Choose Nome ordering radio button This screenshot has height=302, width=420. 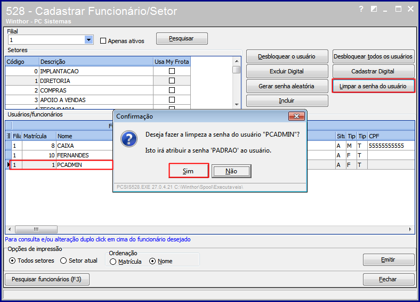pyautogui.click(x=152, y=261)
